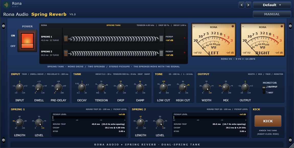The height and width of the screenshot is (148, 294).
Task: Click the MIX knob
Action: point(226,87)
